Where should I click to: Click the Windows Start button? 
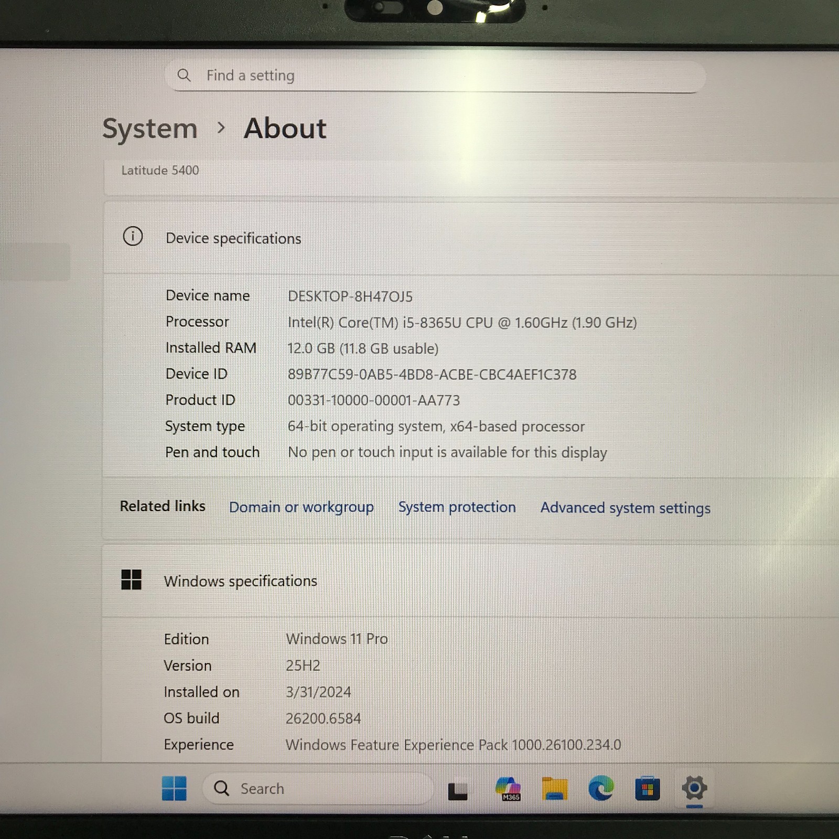(x=174, y=788)
